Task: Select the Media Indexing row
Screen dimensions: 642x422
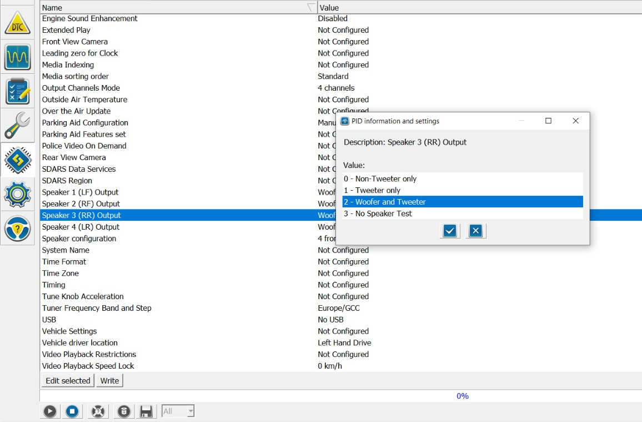Action: pos(341,64)
